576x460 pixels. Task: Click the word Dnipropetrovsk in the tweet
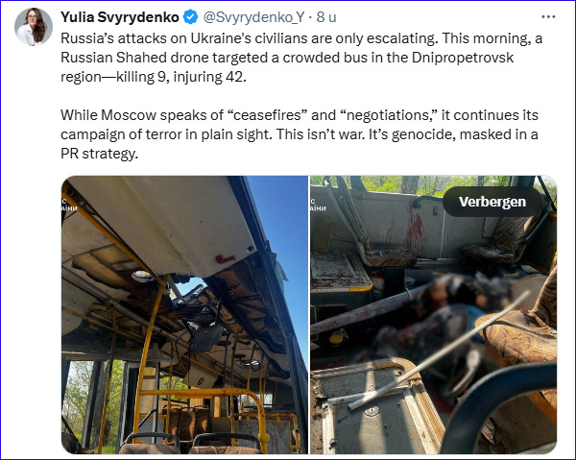point(463,58)
